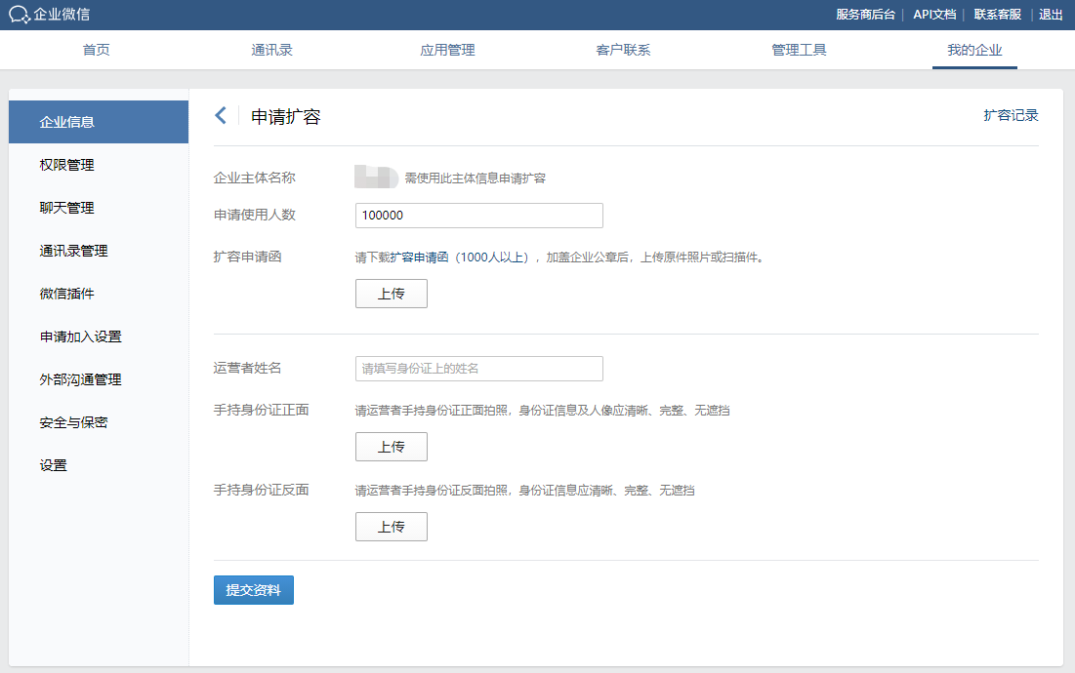
Task: Click the 企业微信 logo icon
Action: (x=20, y=15)
